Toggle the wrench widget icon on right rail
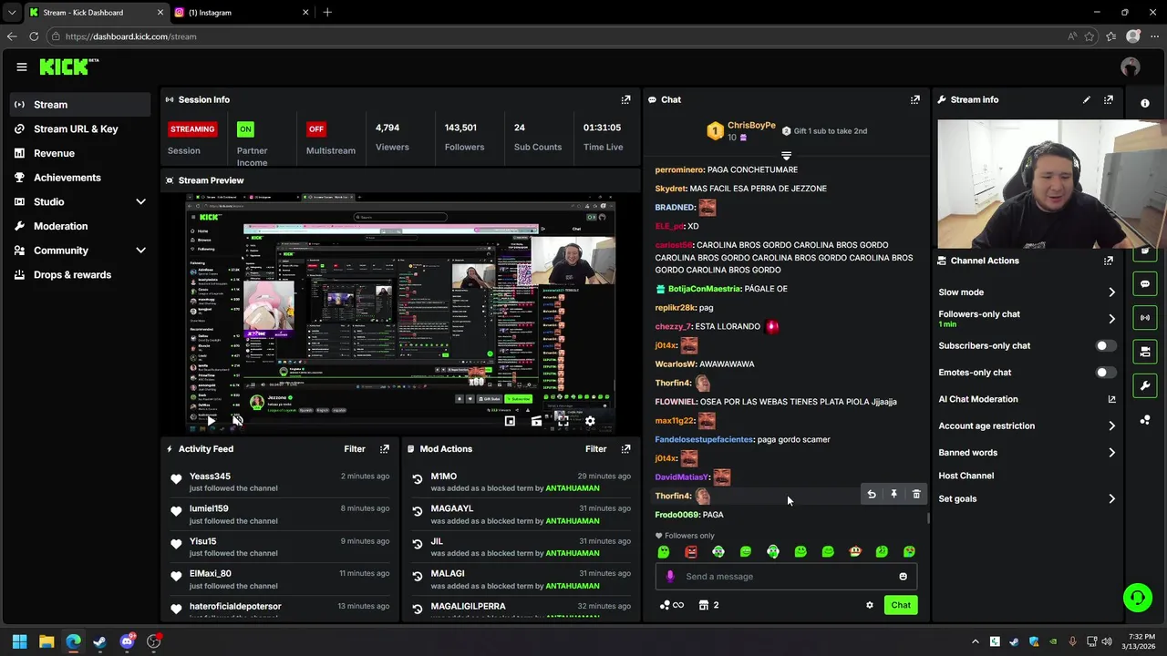The height and width of the screenshot is (656, 1167). [1145, 385]
